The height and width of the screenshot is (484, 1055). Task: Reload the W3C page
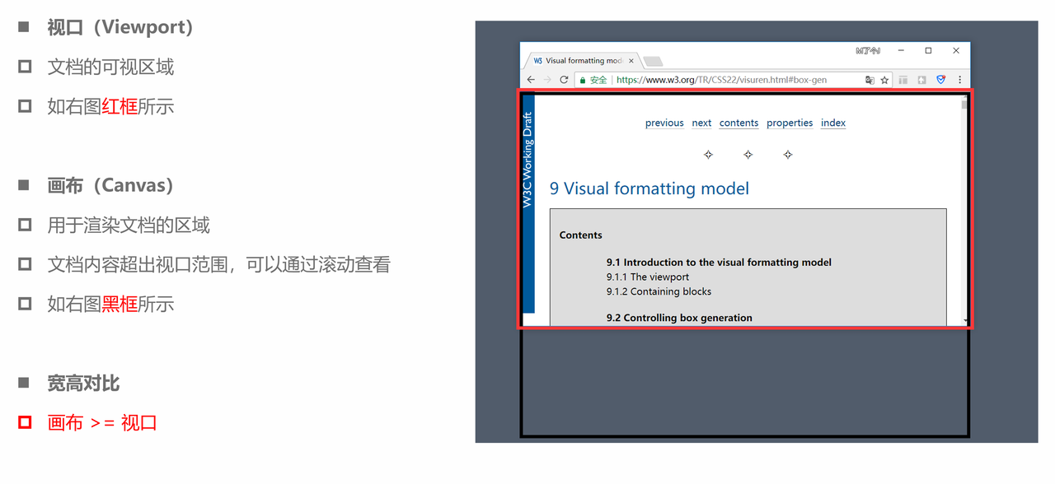pos(564,80)
